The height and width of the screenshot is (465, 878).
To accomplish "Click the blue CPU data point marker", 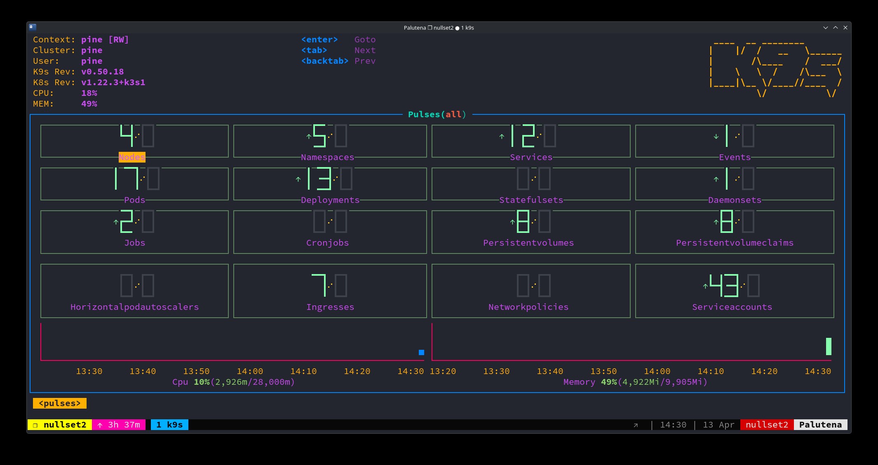I will pyautogui.click(x=421, y=352).
